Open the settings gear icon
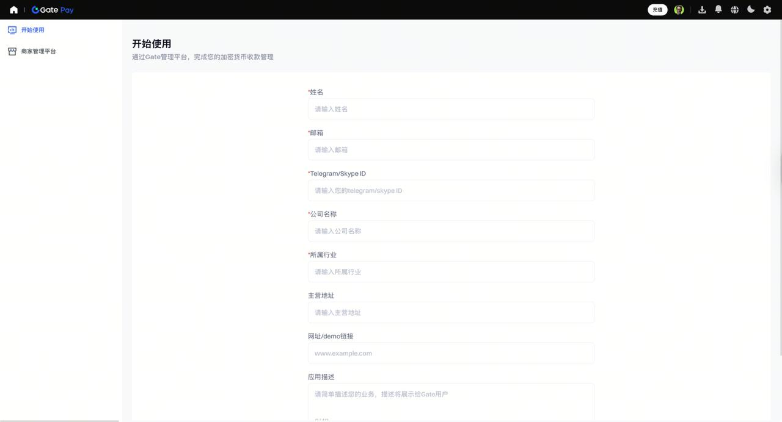This screenshot has height=422, width=782. tap(767, 10)
